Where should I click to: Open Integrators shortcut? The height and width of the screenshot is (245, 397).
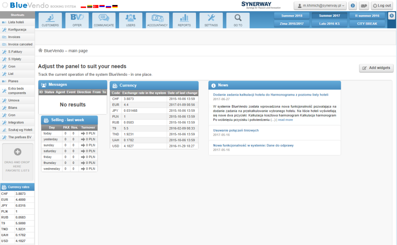pyautogui.click(x=17, y=122)
